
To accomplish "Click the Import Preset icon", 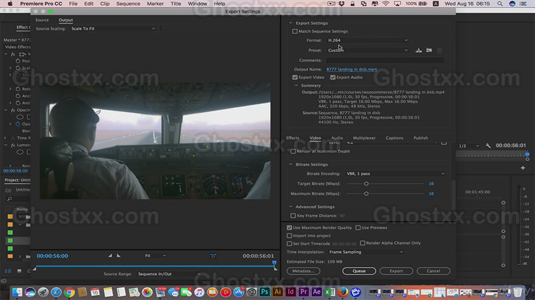I will (x=429, y=50).
